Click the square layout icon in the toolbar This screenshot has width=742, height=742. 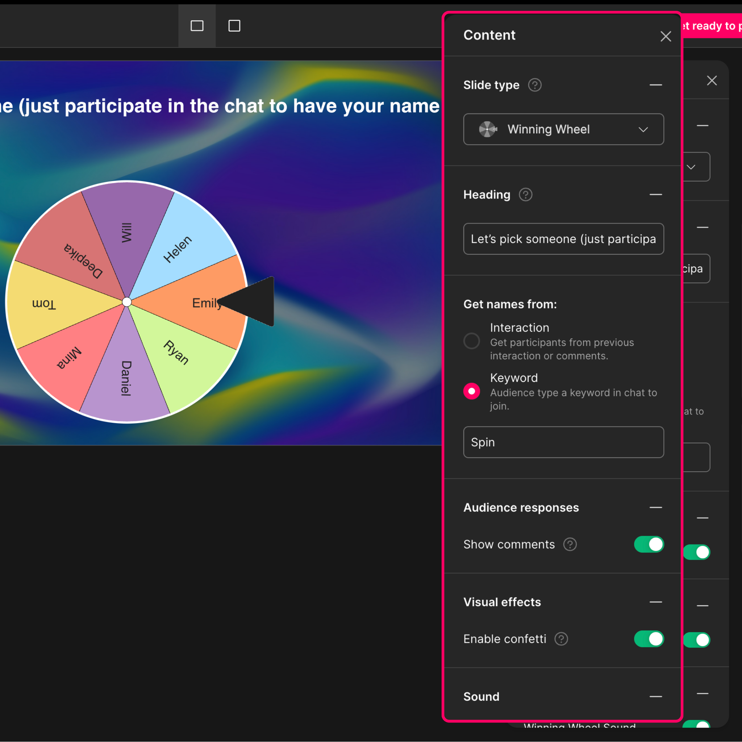[x=234, y=26]
